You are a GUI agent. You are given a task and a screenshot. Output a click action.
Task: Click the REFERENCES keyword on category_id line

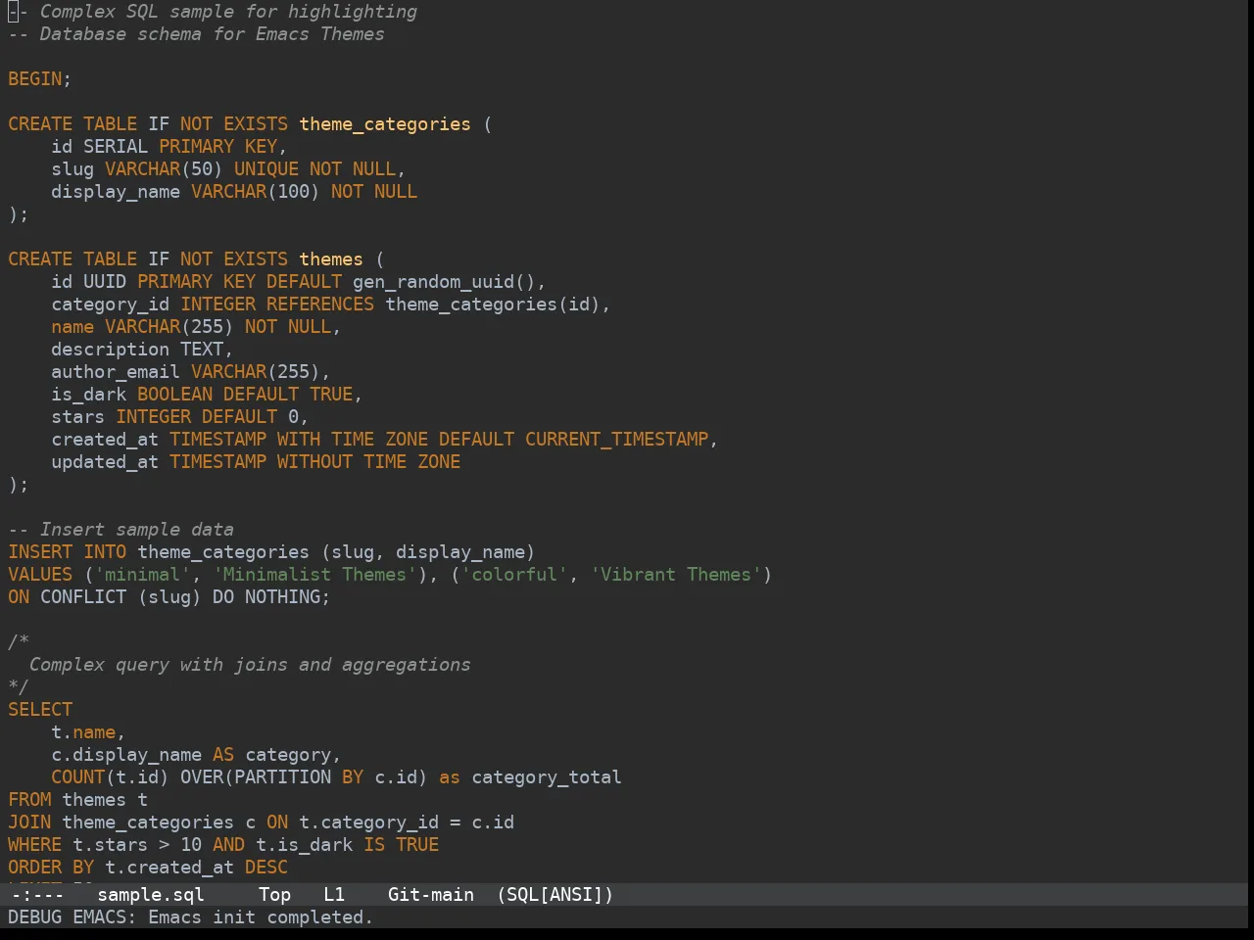(x=320, y=305)
